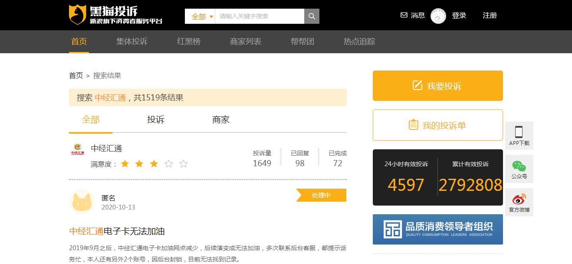
Task: Click the 登录 link
Action: [459, 16]
